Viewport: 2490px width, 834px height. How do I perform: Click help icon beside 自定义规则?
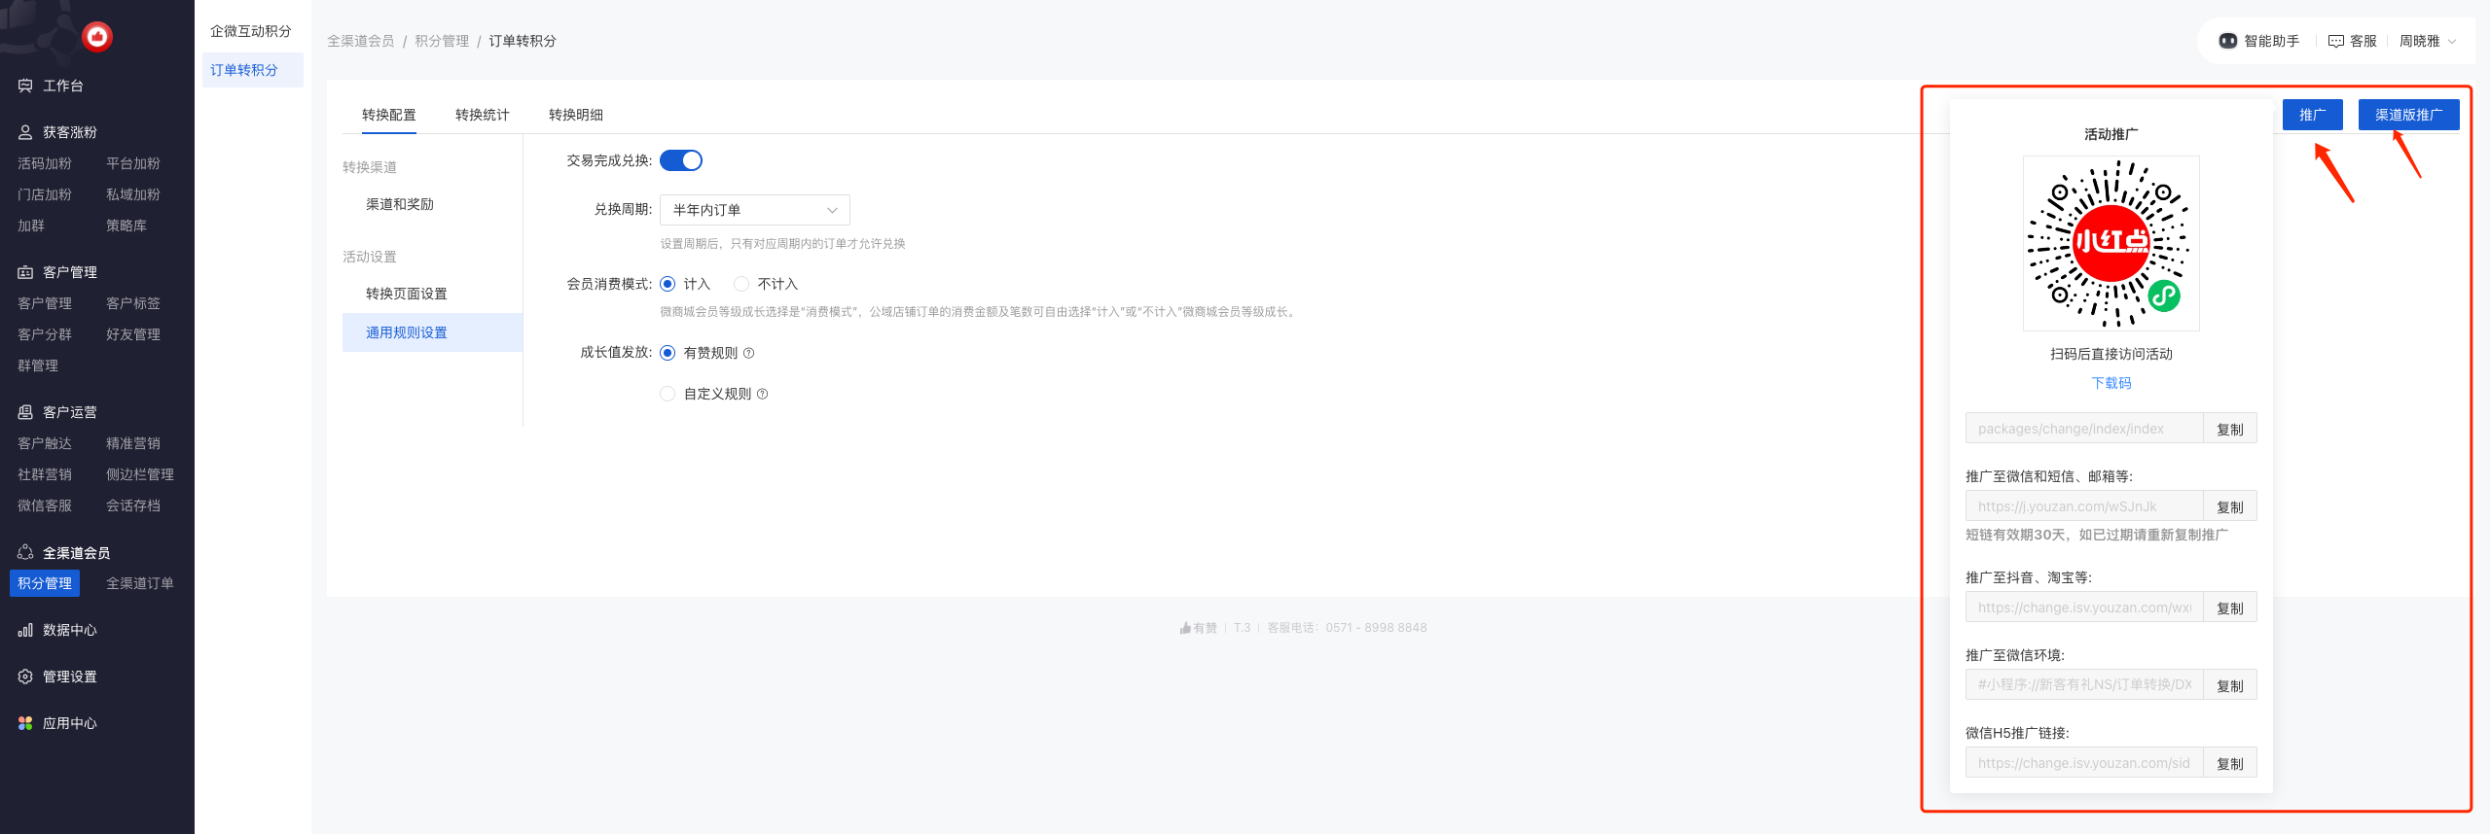(x=763, y=394)
